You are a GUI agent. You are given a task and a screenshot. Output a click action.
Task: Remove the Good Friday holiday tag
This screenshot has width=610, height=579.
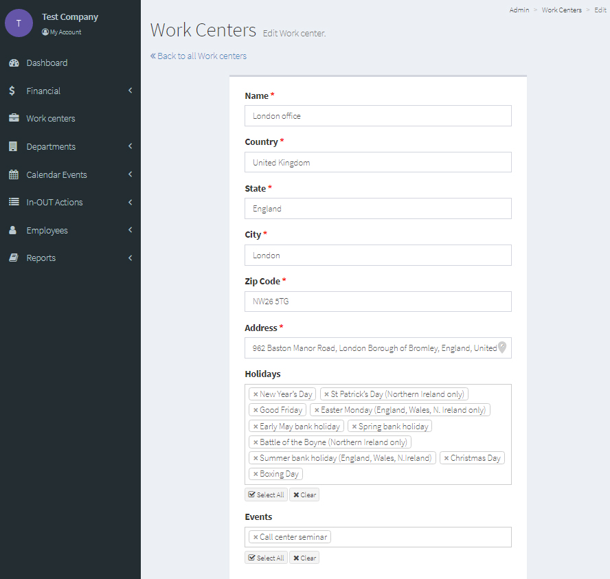[x=256, y=410]
